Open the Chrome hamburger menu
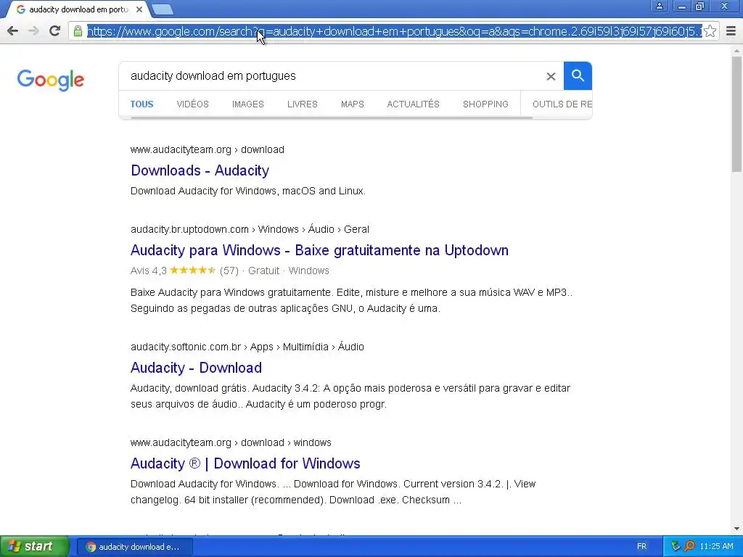Image resolution: width=743 pixels, height=557 pixels. (731, 31)
